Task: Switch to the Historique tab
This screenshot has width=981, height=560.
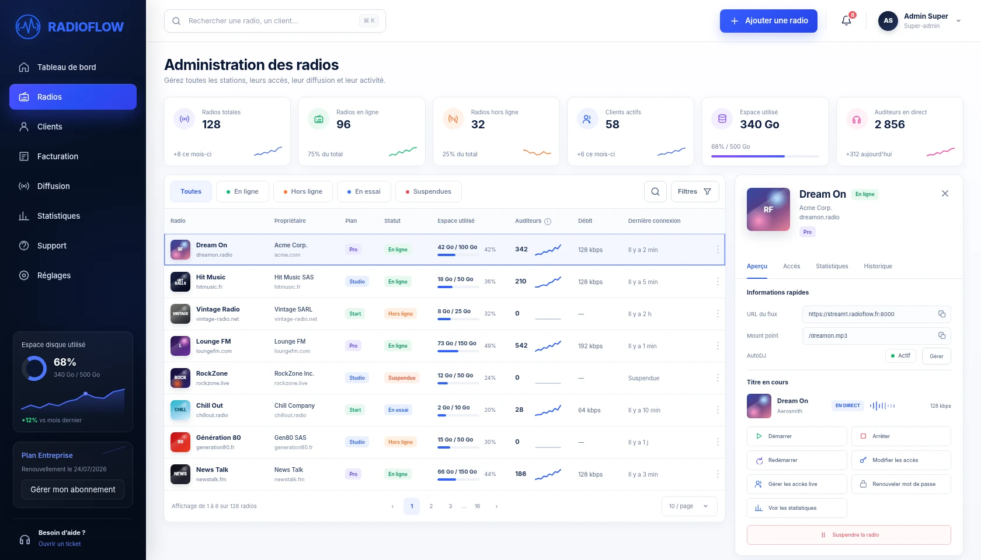Action: coord(878,266)
